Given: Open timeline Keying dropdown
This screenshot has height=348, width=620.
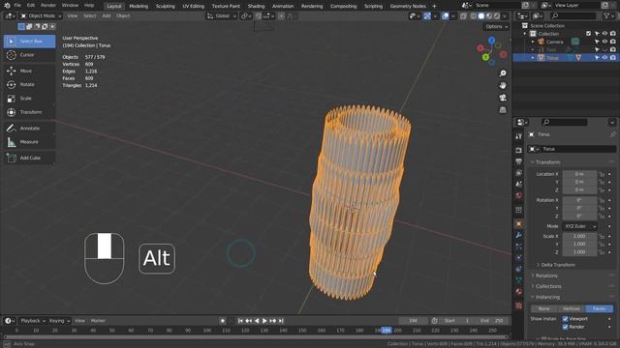Looking at the screenshot, I should point(59,321).
